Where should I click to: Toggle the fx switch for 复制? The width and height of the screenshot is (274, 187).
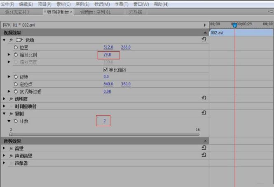[10, 113]
